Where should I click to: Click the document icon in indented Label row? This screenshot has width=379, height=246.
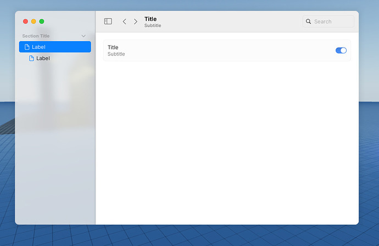point(31,58)
